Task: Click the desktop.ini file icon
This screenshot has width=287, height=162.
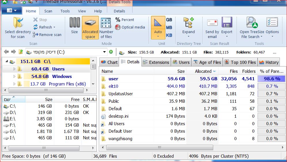Action: click(103, 116)
